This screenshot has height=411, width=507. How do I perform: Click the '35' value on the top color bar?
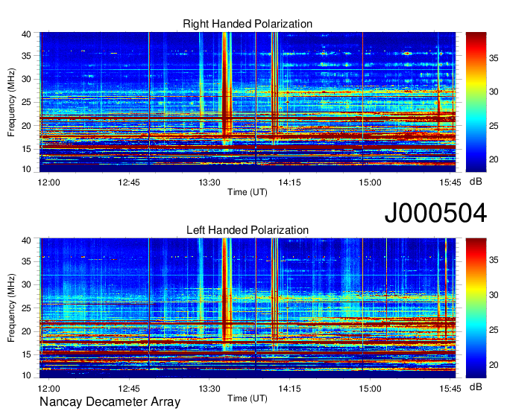coord(494,58)
